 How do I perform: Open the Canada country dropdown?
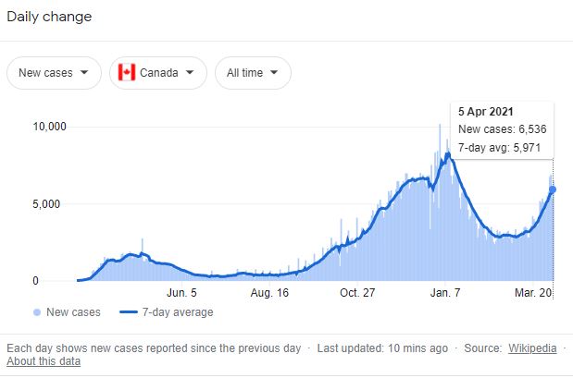[157, 72]
